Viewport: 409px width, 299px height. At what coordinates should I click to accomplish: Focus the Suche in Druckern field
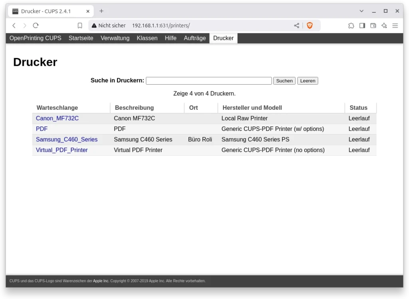[208, 81]
